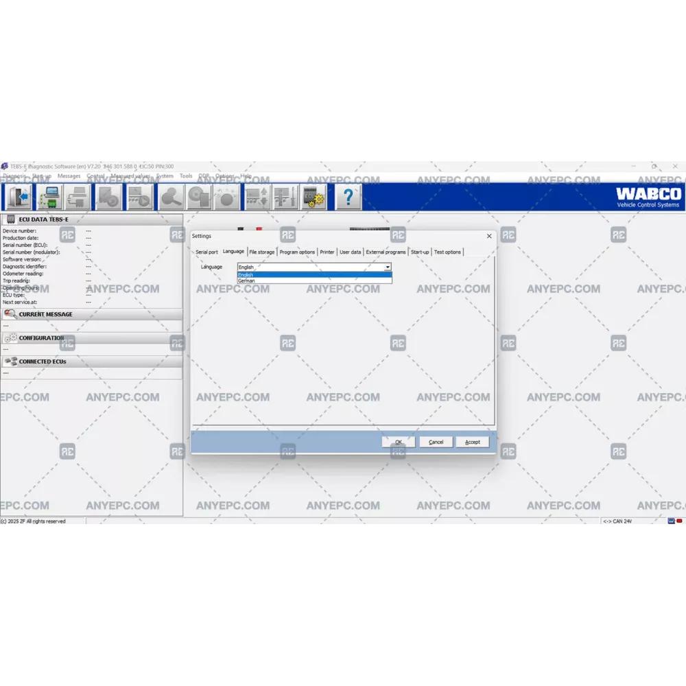Switch to the Test options tab
This screenshot has height=686, width=686.
tap(447, 252)
